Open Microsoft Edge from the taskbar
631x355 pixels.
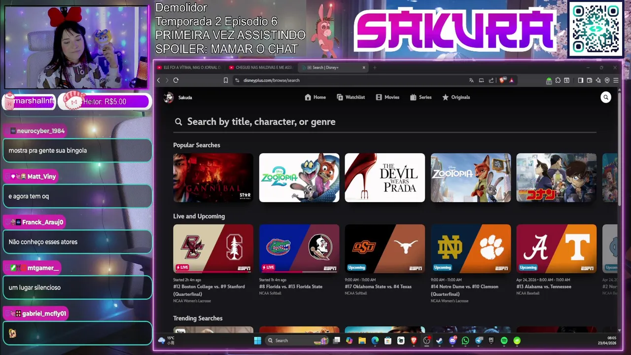pos(375,340)
